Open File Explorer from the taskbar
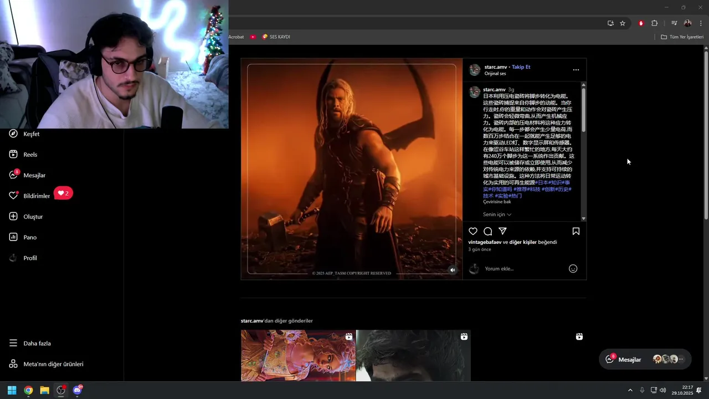 [44, 390]
